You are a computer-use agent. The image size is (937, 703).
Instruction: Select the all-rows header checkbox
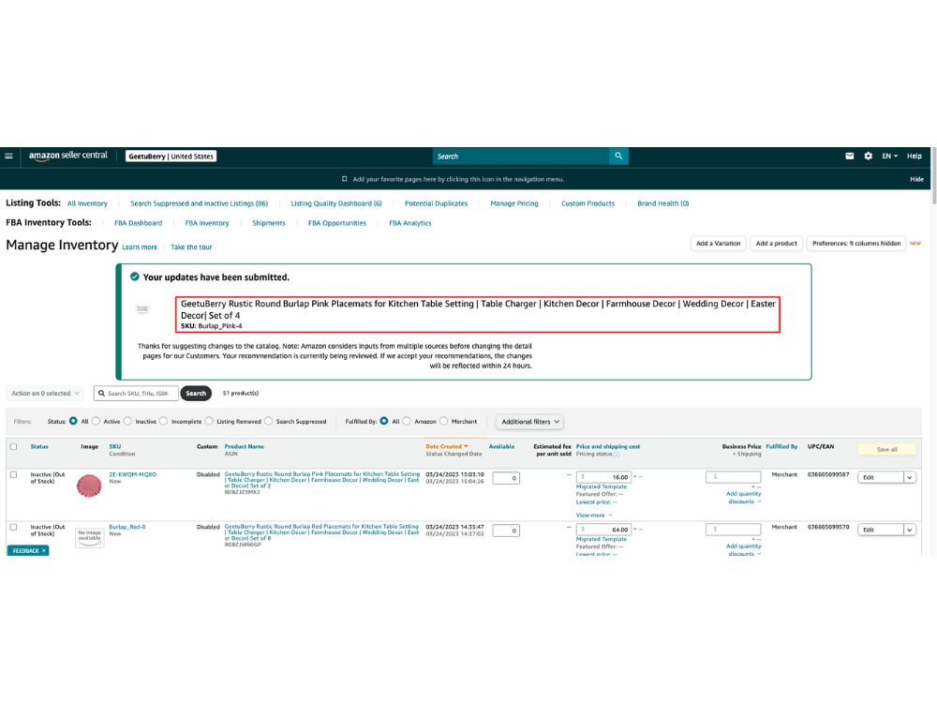pyautogui.click(x=14, y=446)
